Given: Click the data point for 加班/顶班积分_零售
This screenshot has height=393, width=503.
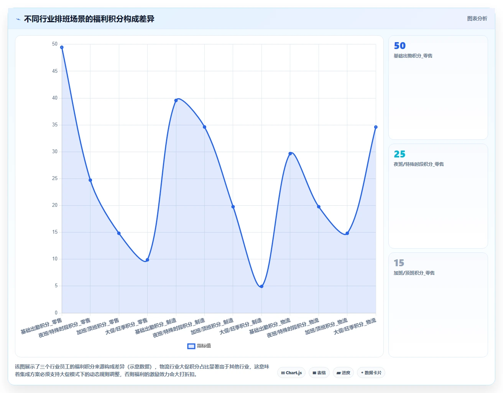Looking at the screenshot, I should [x=119, y=233].
